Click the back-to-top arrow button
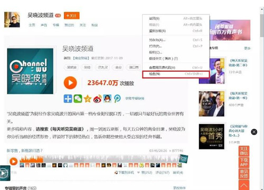The width and height of the screenshot is (264, 190). point(244,185)
